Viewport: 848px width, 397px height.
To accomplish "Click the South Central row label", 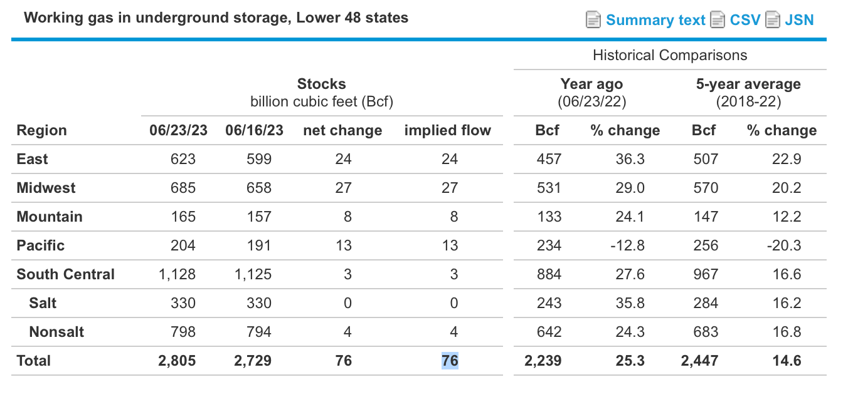I will [x=65, y=274].
